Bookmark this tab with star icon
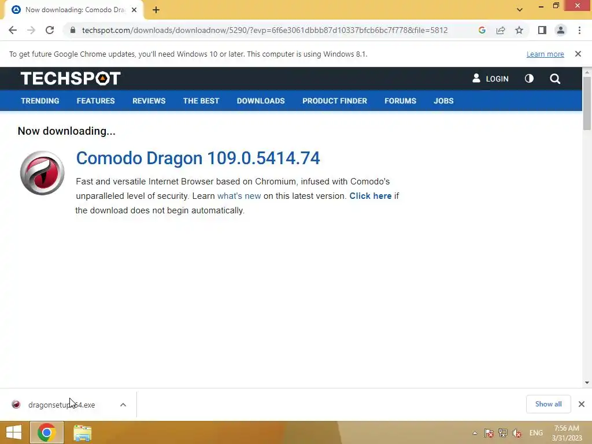 click(519, 30)
